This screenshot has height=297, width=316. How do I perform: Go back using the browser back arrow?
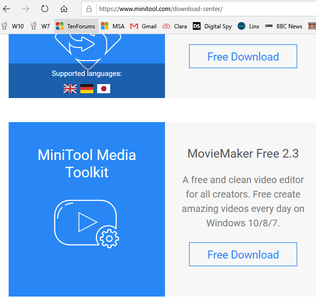(x=7, y=9)
